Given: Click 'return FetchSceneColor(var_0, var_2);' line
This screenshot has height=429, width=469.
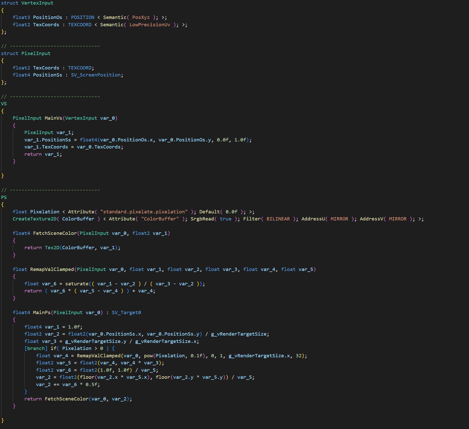Looking at the screenshot, I should 78,399.
